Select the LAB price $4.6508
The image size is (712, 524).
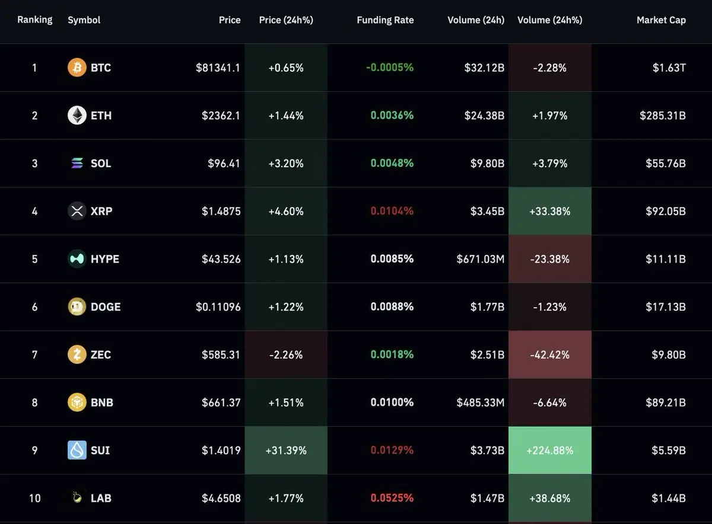pyautogui.click(x=221, y=498)
